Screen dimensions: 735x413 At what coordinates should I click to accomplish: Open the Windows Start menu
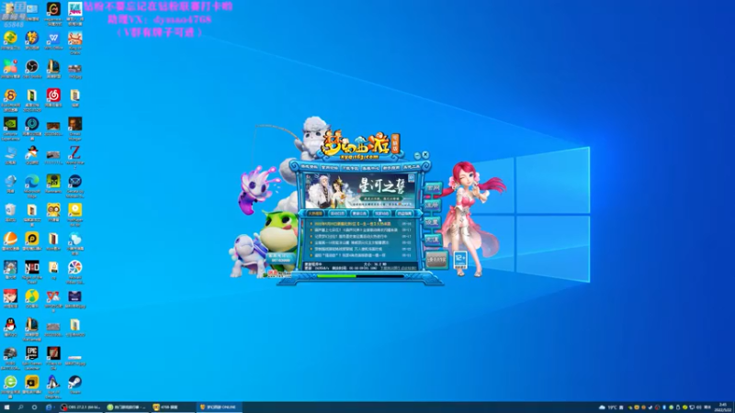click(x=6, y=407)
